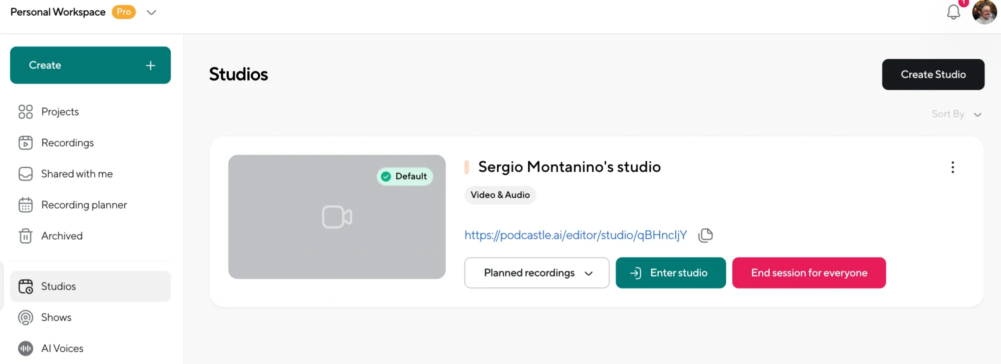The height and width of the screenshot is (364, 1001).
Task: Click Create Studio button
Action: (933, 74)
